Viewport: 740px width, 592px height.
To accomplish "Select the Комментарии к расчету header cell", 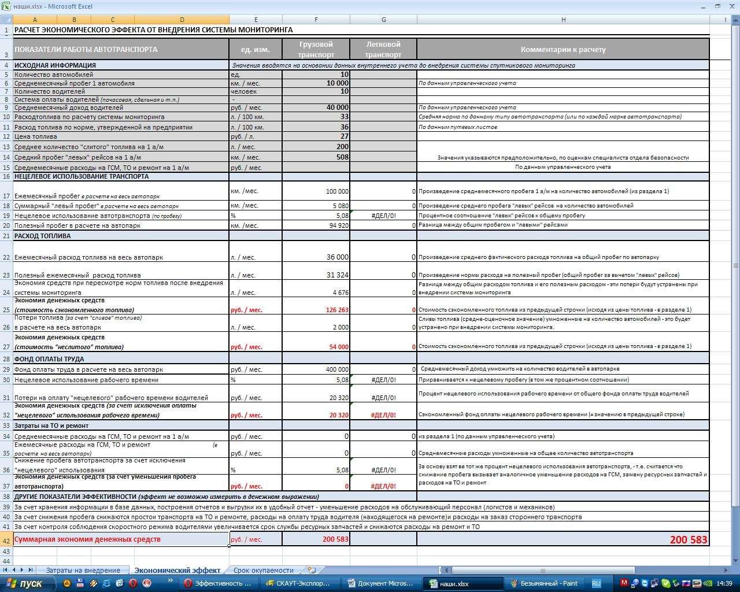I will [x=563, y=49].
